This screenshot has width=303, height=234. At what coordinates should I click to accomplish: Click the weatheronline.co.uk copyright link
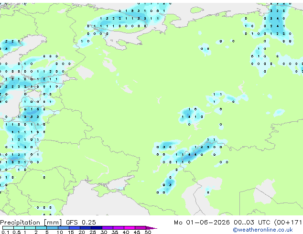(x=263, y=230)
